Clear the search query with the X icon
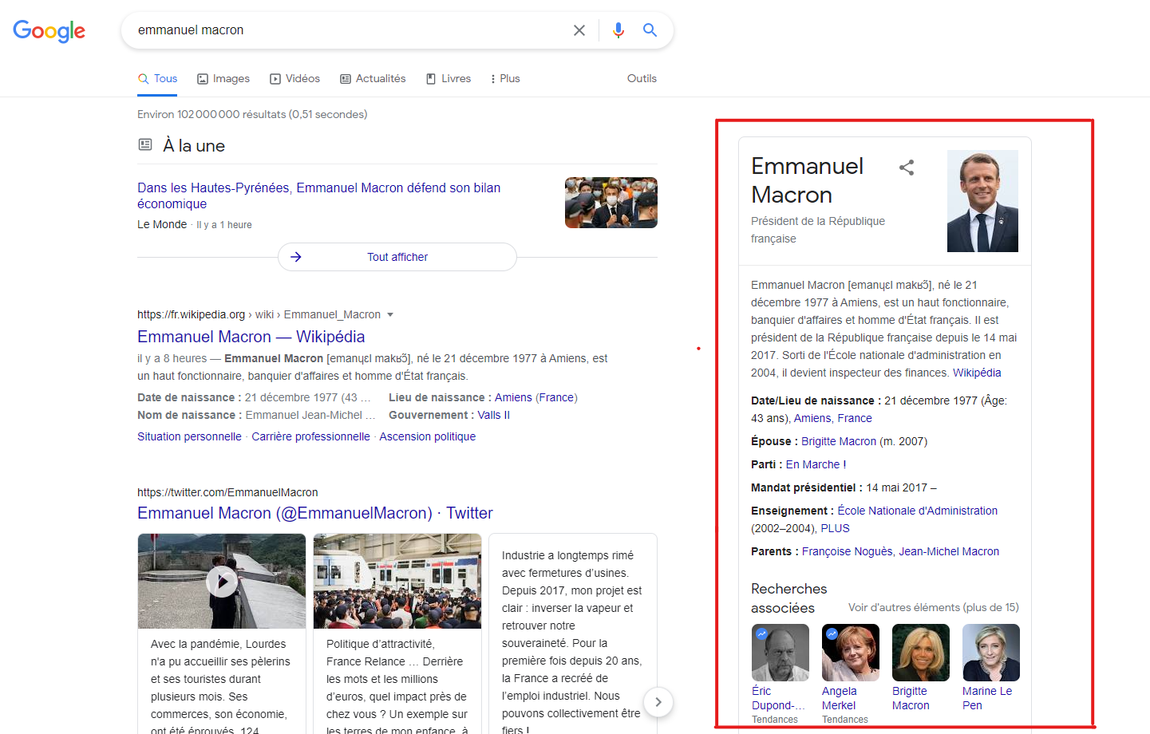 click(x=579, y=30)
